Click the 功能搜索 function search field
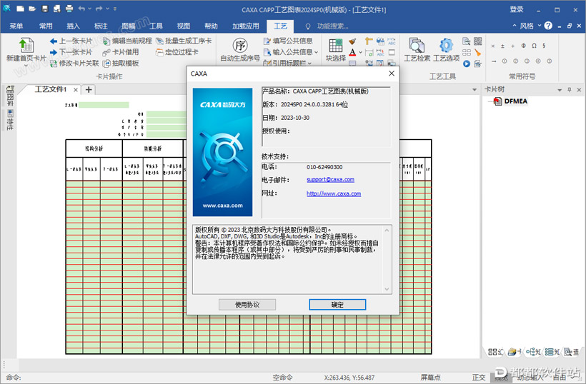586x384 pixels. [x=332, y=26]
